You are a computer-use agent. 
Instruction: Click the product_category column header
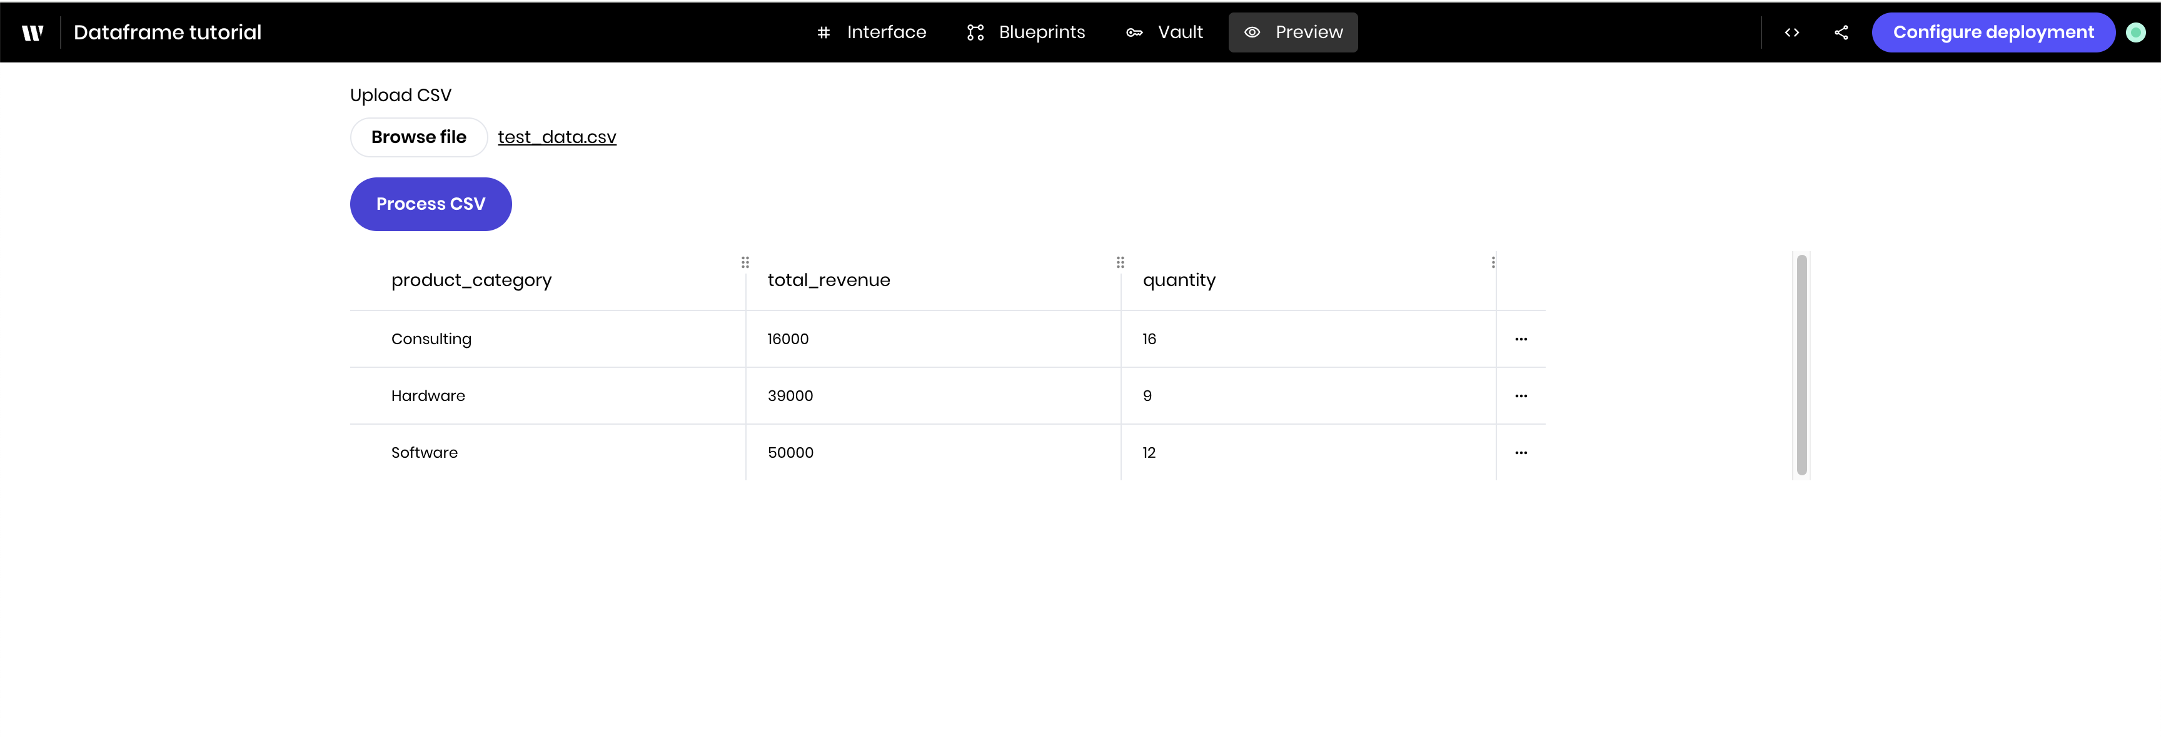click(x=471, y=280)
